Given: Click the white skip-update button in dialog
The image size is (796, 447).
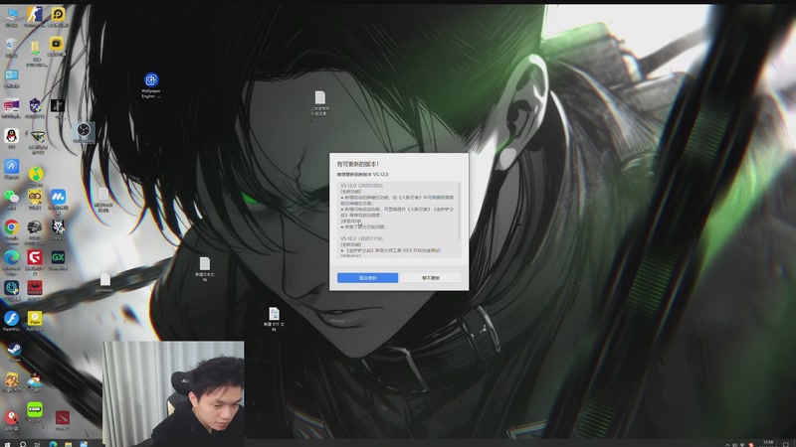Looking at the screenshot, I should tap(431, 278).
